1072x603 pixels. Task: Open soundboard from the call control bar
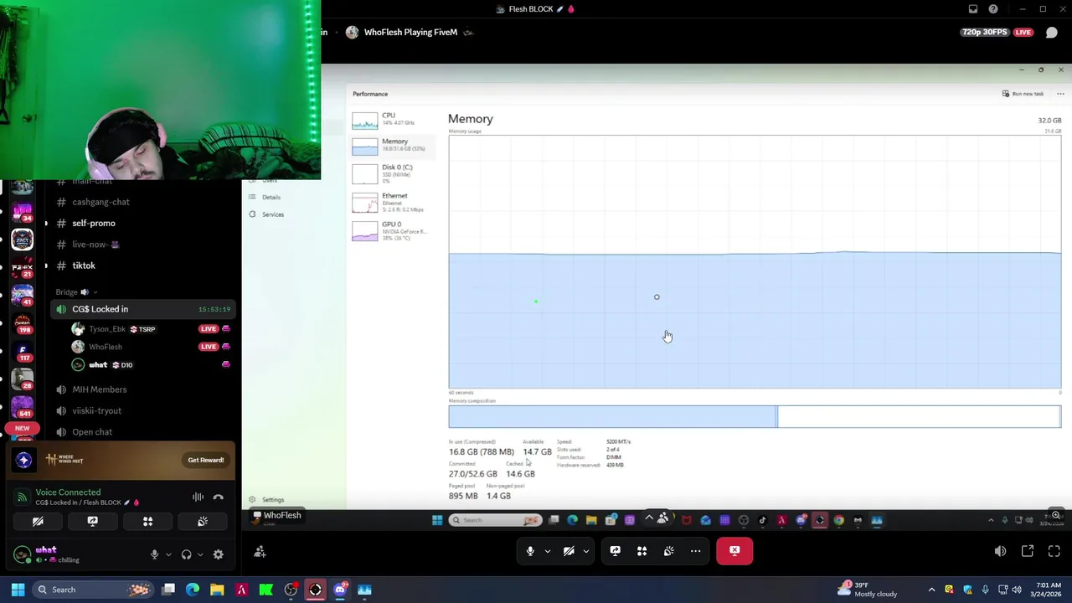click(669, 551)
